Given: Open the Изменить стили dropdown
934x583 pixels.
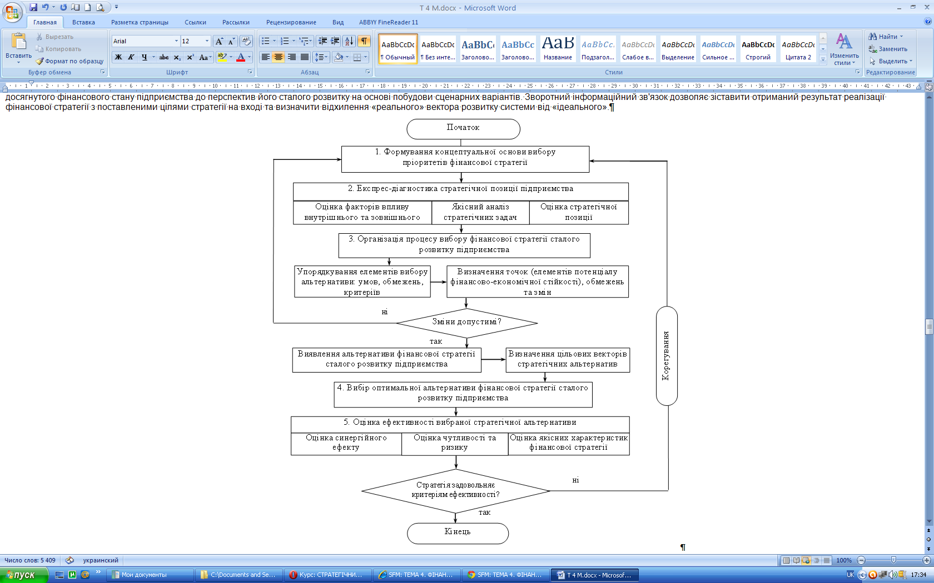Looking at the screenshot, I should 844,49.
